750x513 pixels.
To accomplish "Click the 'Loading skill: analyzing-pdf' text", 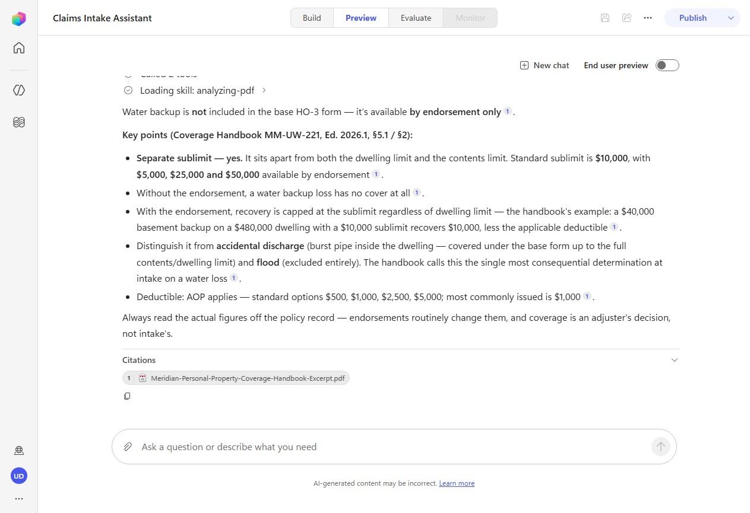I will [197, 90].
